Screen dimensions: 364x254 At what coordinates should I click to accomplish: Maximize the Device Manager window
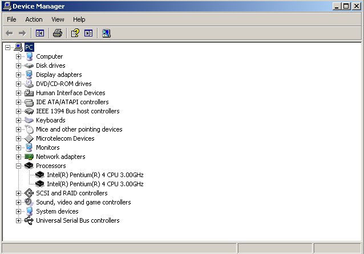coord(346,6)
